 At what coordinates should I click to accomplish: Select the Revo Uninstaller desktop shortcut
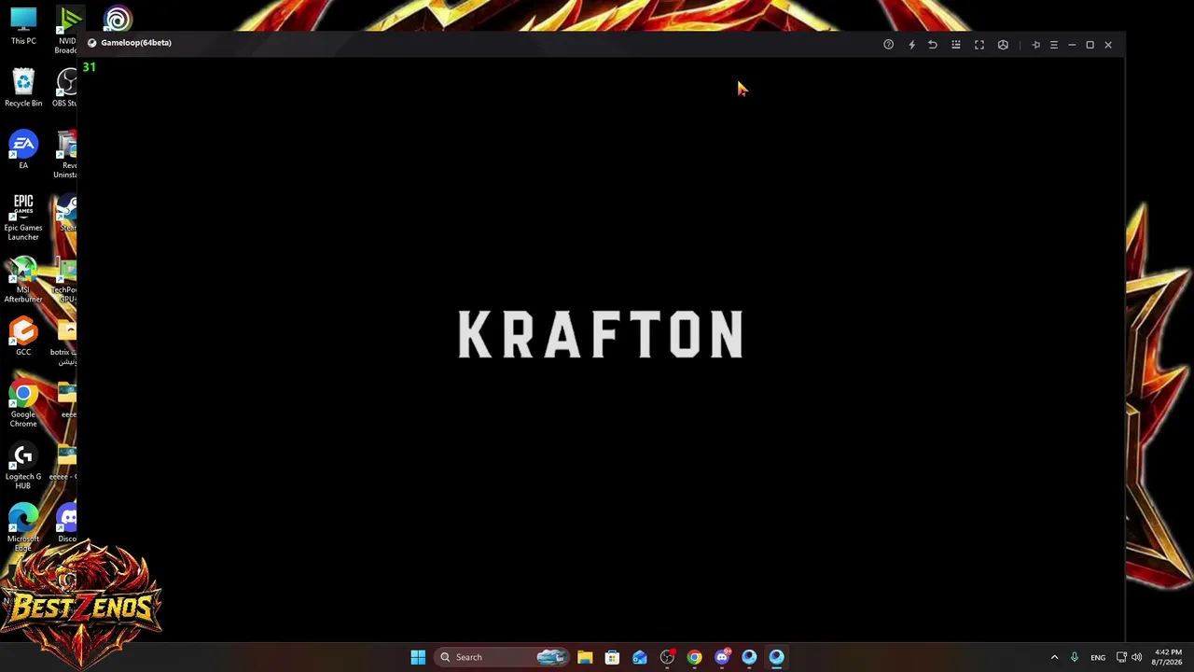pos(66,155)
